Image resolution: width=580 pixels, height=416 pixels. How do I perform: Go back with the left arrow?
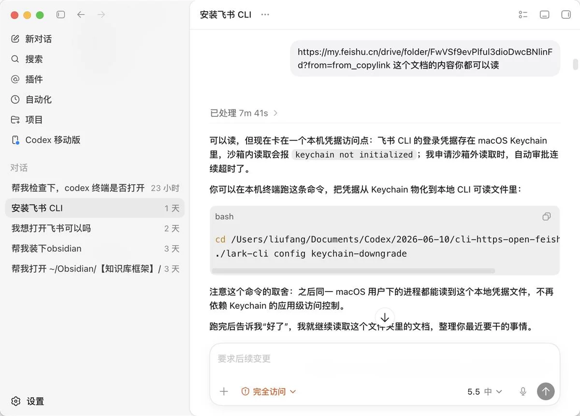click(81, 15)
